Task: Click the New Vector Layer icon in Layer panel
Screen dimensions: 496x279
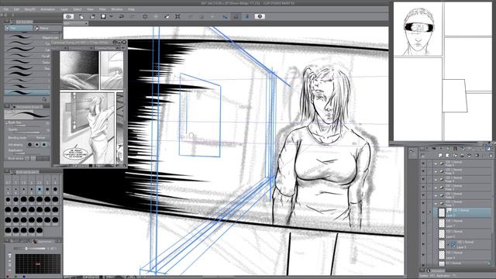Action: [447, 156]
